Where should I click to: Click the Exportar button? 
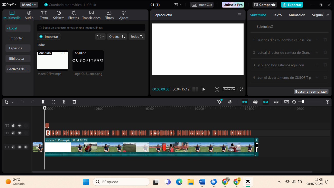[292, 5]
